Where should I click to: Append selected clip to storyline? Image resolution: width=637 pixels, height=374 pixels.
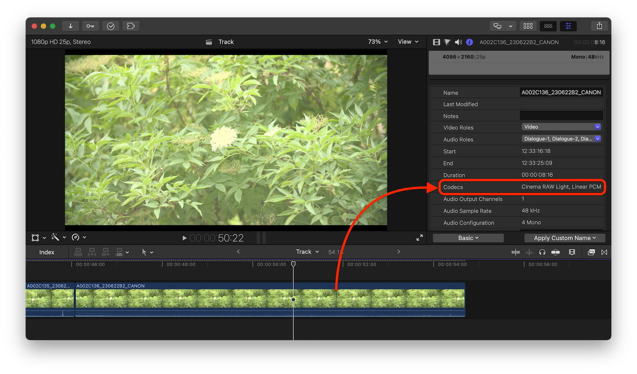[106, 252]
